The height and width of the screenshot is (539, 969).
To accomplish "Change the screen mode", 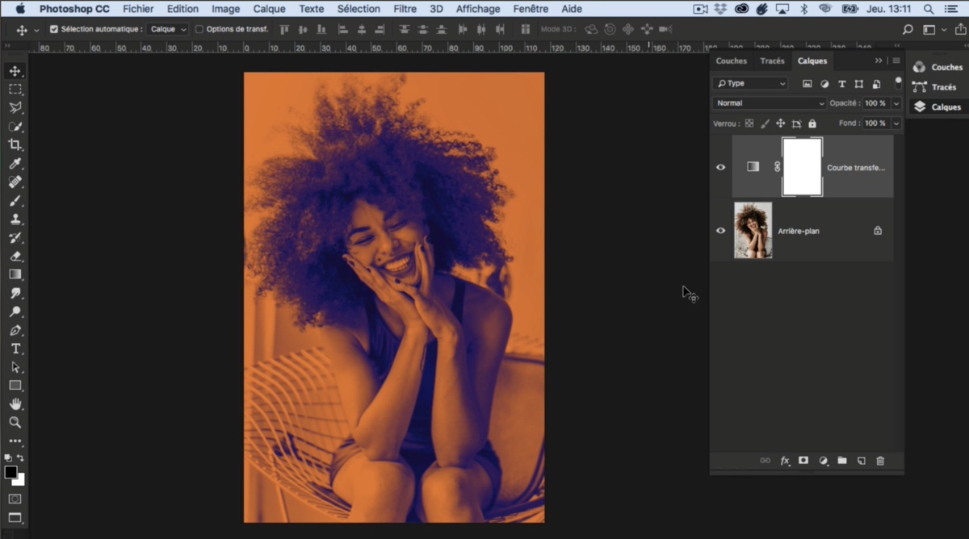I will click(15, 518).
